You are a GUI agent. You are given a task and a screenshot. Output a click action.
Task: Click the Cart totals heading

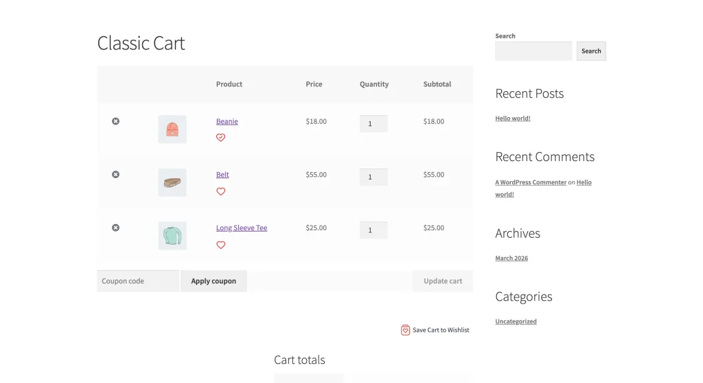click(299, 360)
